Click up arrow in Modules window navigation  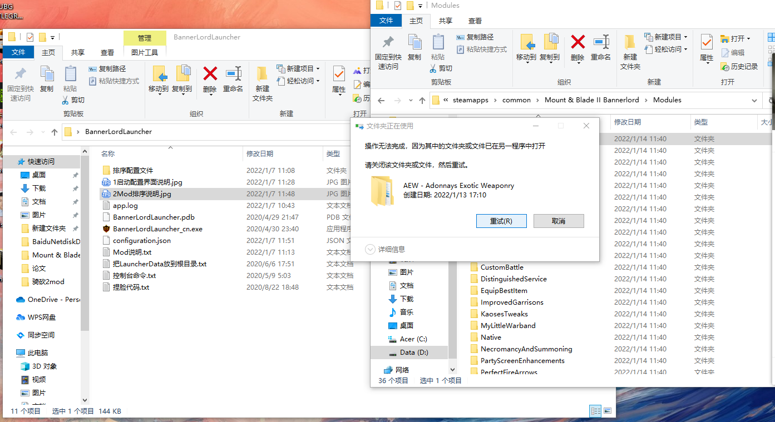tap(422, 101)
